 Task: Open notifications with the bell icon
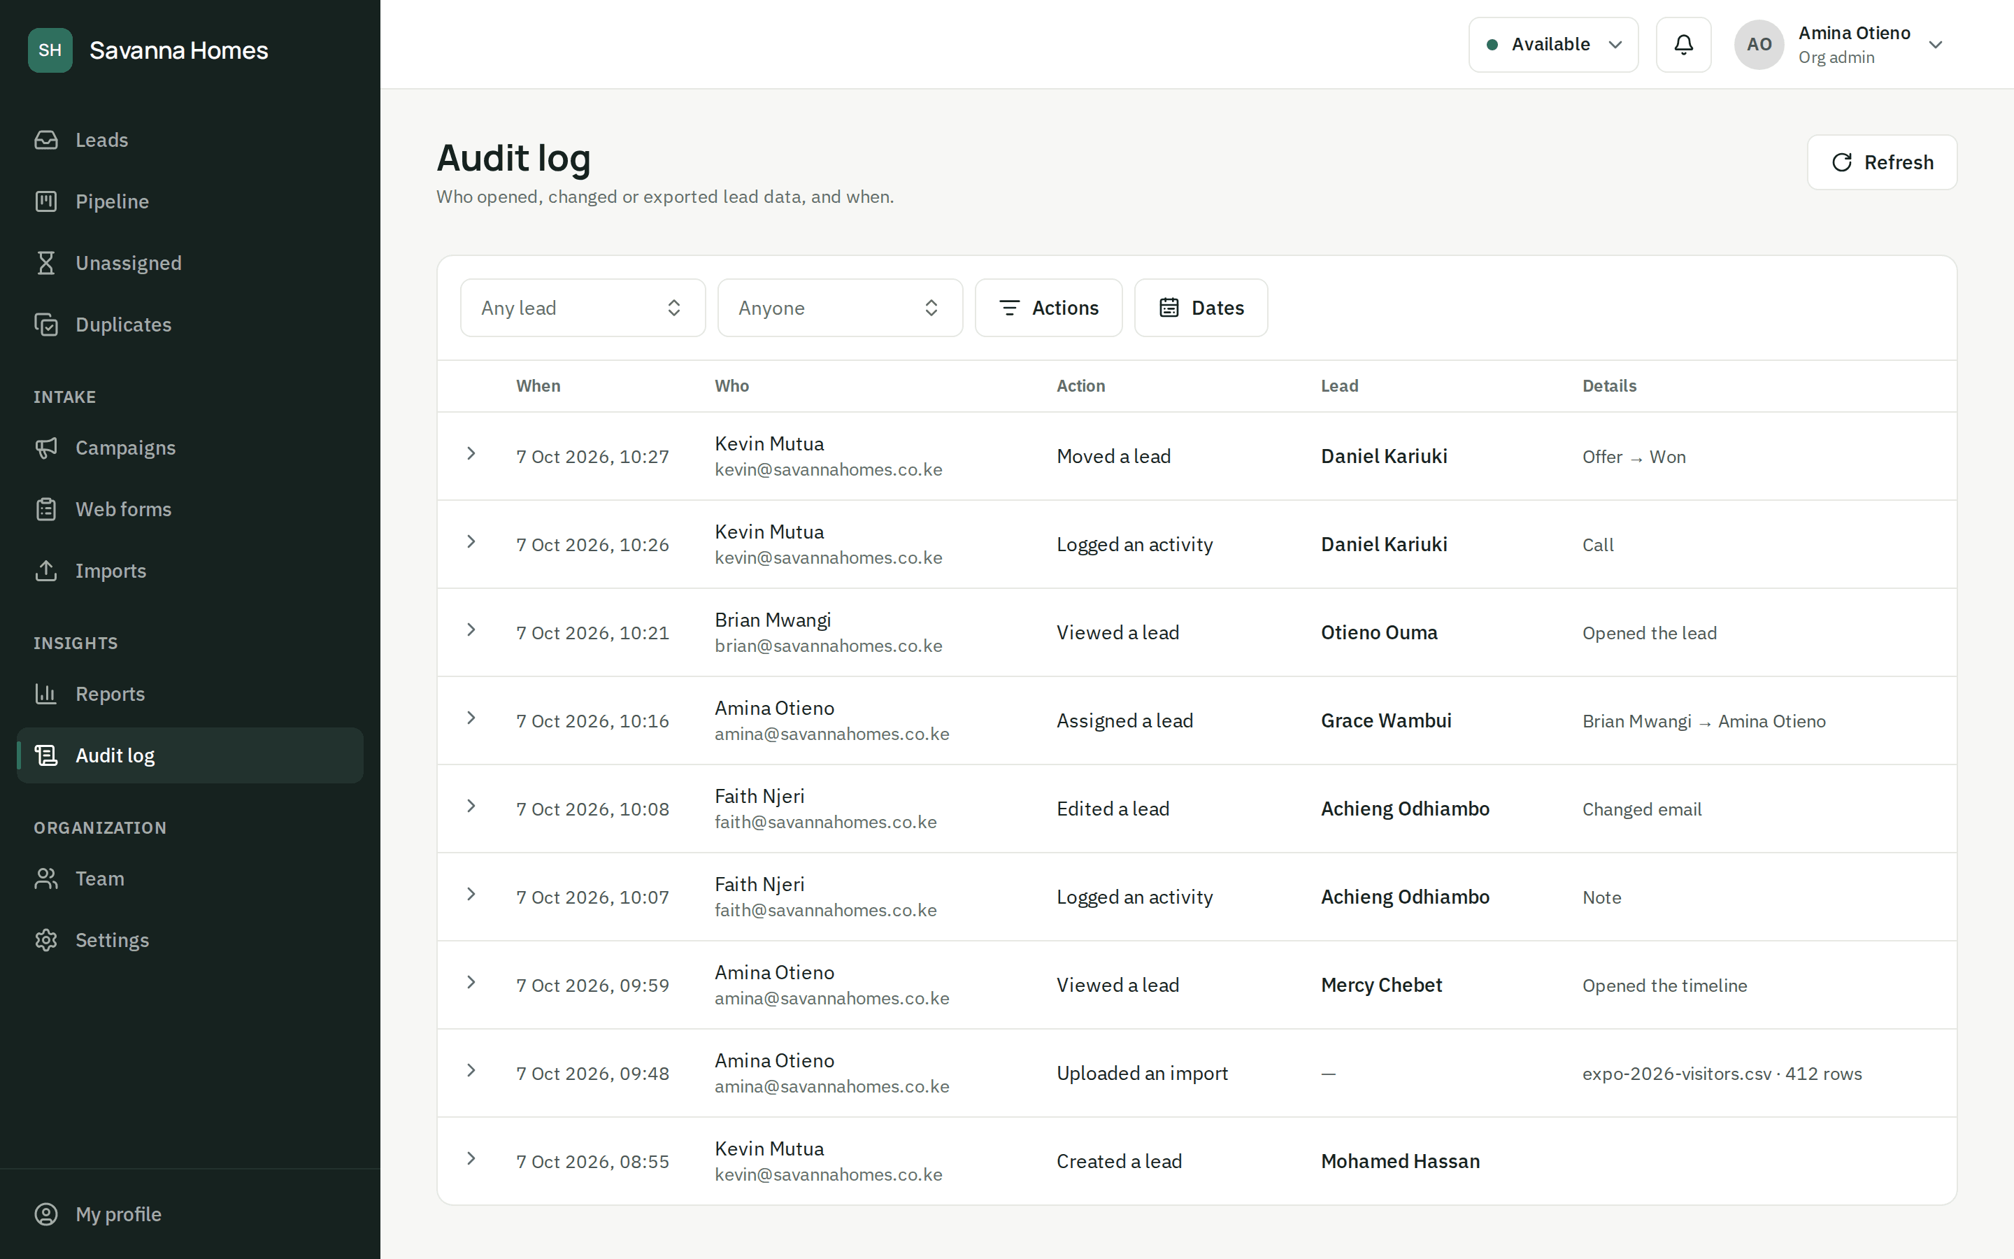pos(1684,45)
